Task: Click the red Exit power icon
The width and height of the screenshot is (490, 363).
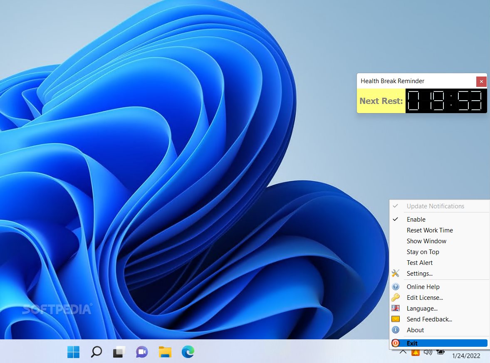Action: [x=395, y=343]
